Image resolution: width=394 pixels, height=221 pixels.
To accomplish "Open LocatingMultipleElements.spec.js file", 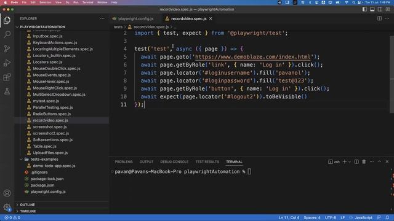I will click(x=63, y=49).
